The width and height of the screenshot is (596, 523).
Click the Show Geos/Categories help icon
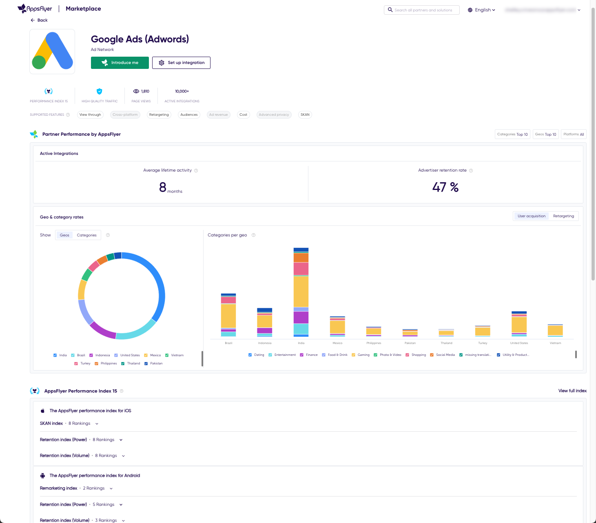(108, 235)
